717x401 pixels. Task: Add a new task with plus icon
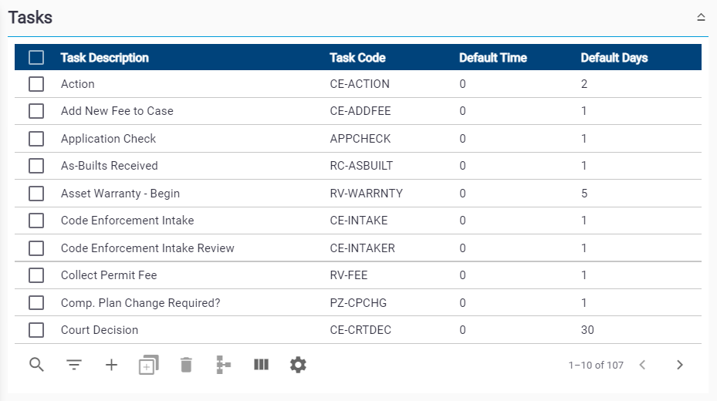click(111, 365)
